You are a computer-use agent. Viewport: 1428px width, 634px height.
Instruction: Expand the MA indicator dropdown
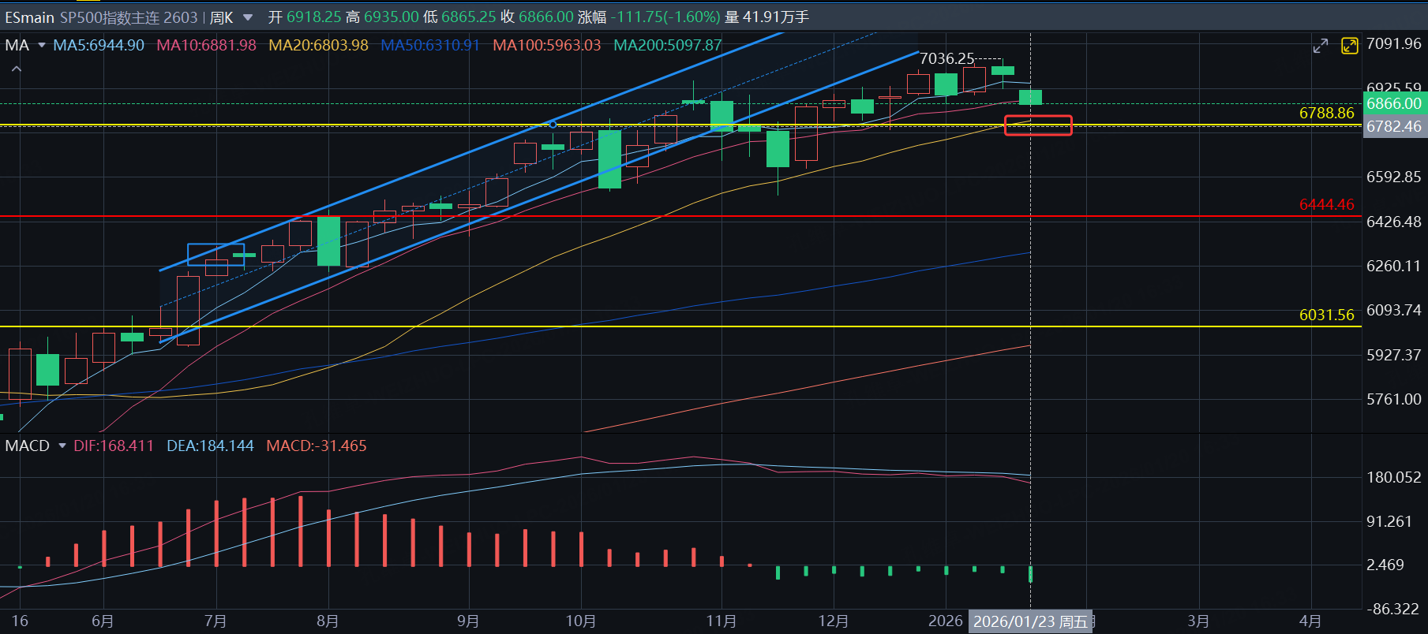(x=42, y=45)
